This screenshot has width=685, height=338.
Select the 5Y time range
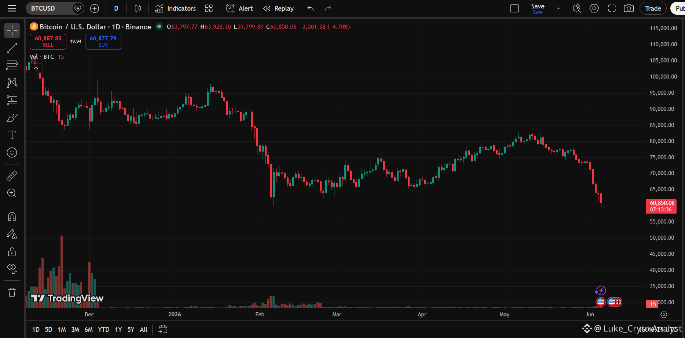pyautogui.click(x=131, y=330)
